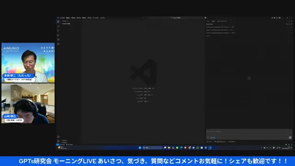Open the VS Code taskbar icon
Image resolution: width=295 pixels, height=166 pixels.
(210, 148)
